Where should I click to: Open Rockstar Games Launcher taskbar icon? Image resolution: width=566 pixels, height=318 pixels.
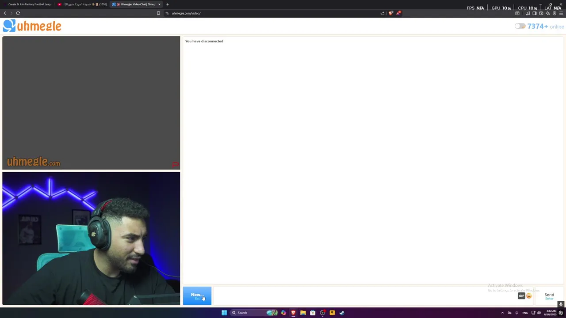(332, 313)
